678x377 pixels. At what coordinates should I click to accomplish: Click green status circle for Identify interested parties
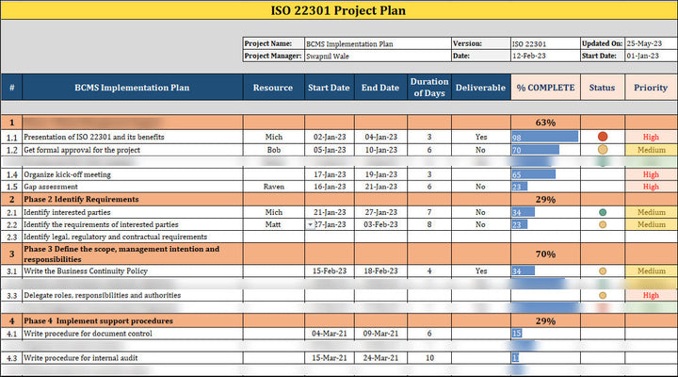click(602, 212)
